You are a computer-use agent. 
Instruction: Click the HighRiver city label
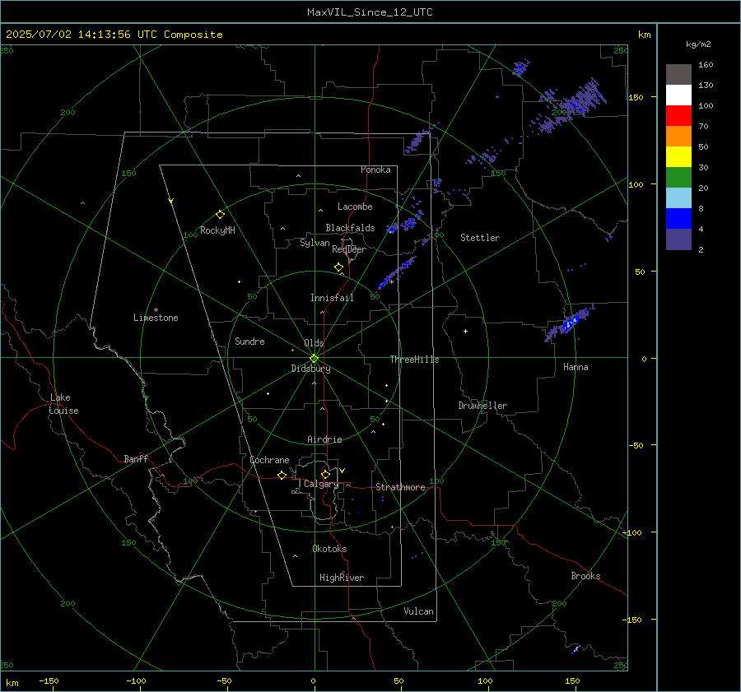pos(342,578)
